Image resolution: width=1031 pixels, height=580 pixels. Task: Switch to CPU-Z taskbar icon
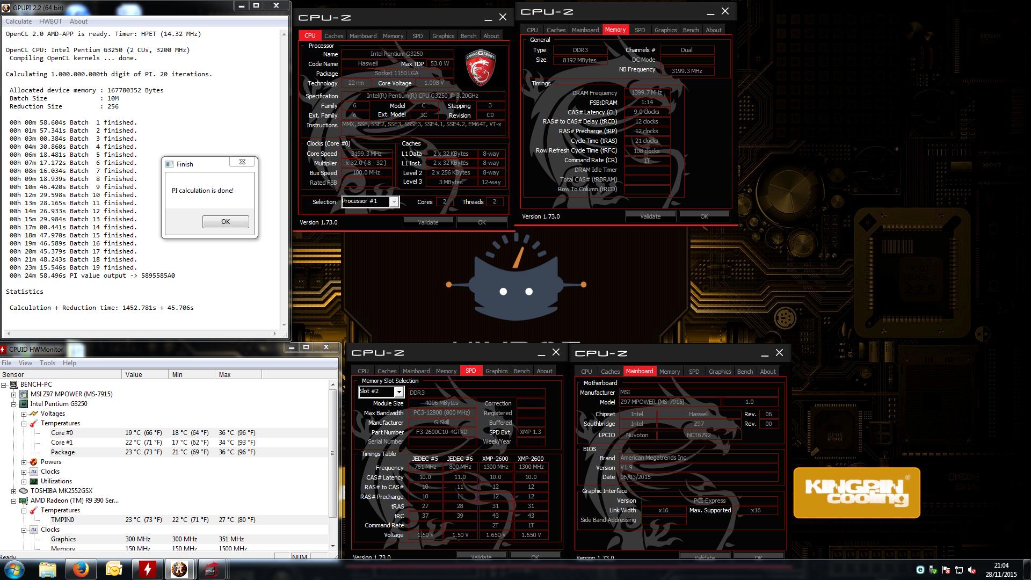(212, 569)
